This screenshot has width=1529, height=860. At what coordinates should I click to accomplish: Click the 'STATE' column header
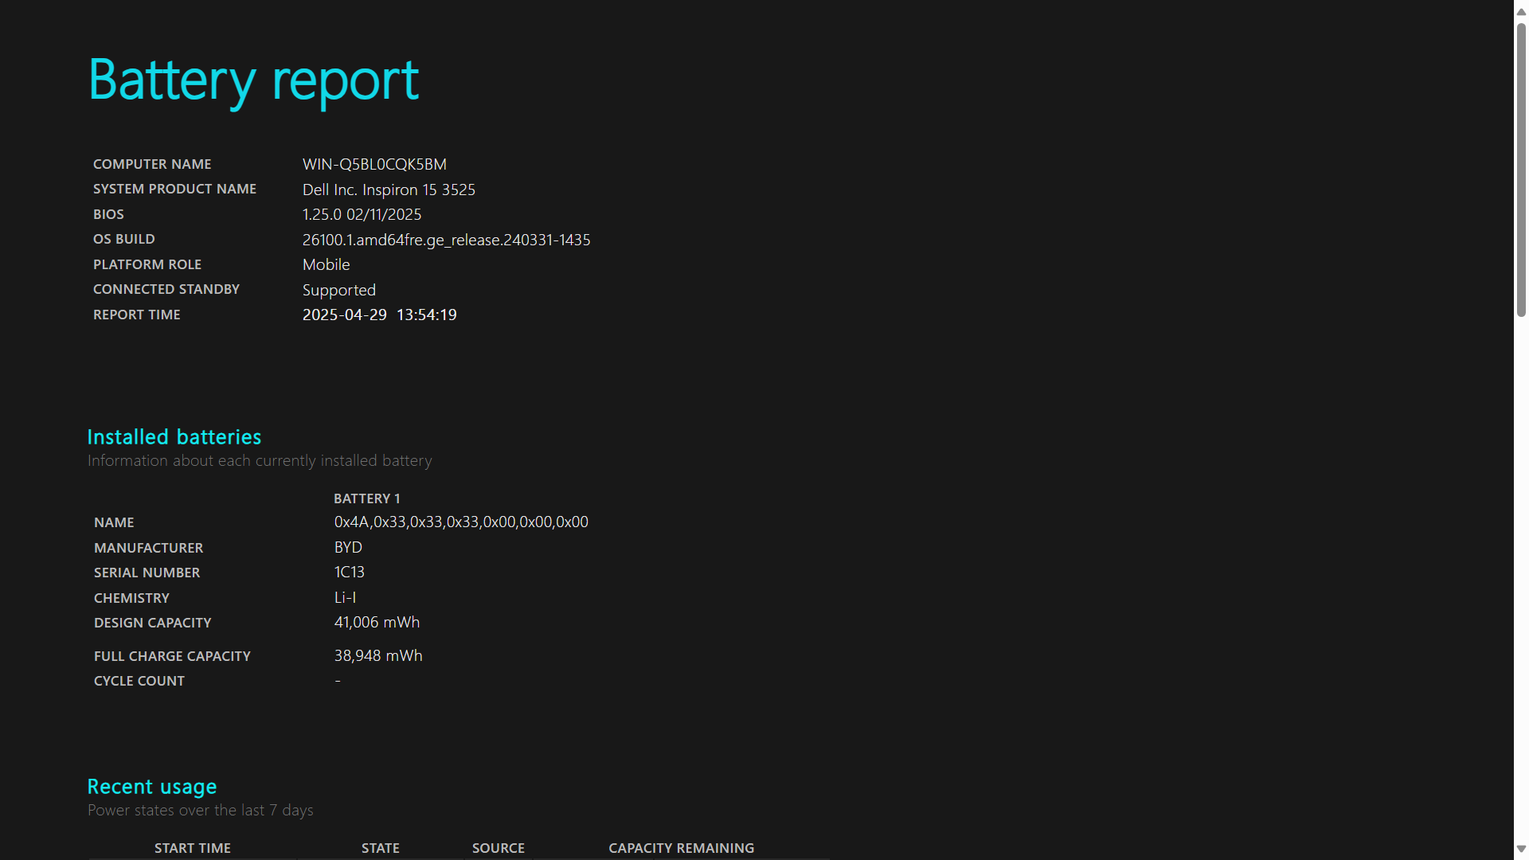tap(380, 848)
